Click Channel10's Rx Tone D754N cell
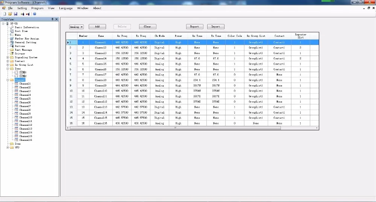The image size is (376, 202). 197,91
